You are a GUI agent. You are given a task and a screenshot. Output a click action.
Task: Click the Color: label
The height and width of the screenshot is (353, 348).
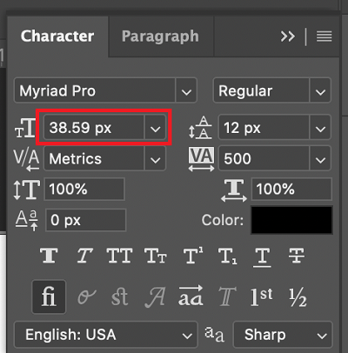223,220
